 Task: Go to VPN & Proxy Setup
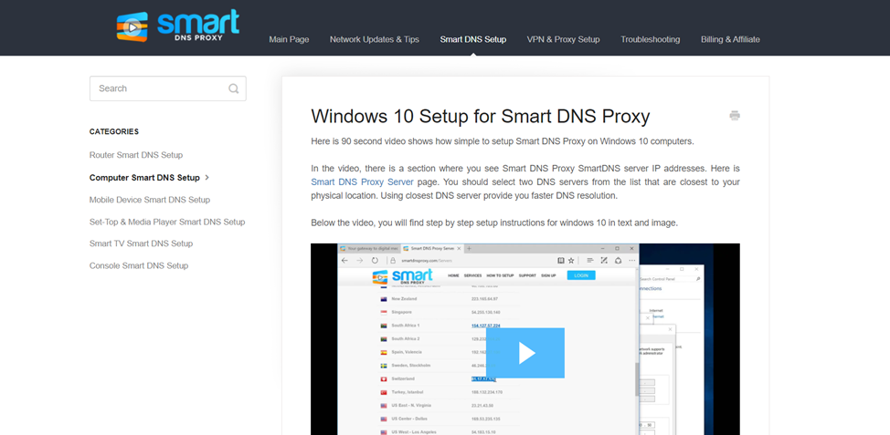point(563,39)
